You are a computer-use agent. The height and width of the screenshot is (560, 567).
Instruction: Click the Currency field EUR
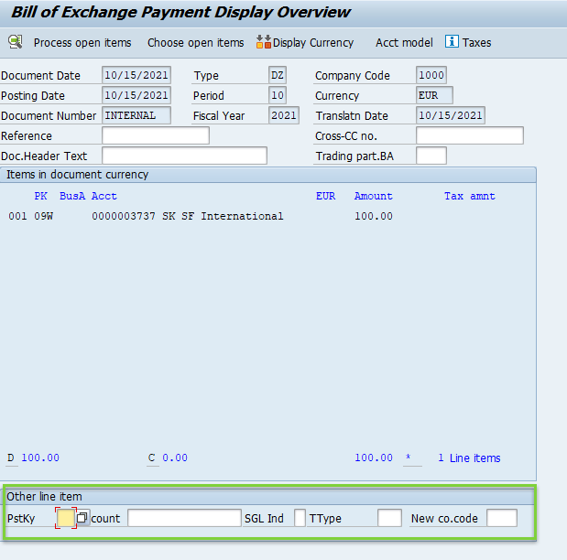pos(434,95)
